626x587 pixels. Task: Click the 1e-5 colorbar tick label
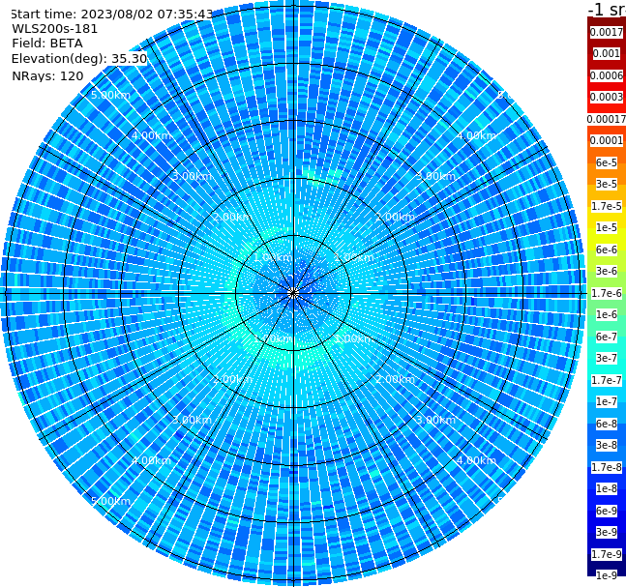[607, 227]
